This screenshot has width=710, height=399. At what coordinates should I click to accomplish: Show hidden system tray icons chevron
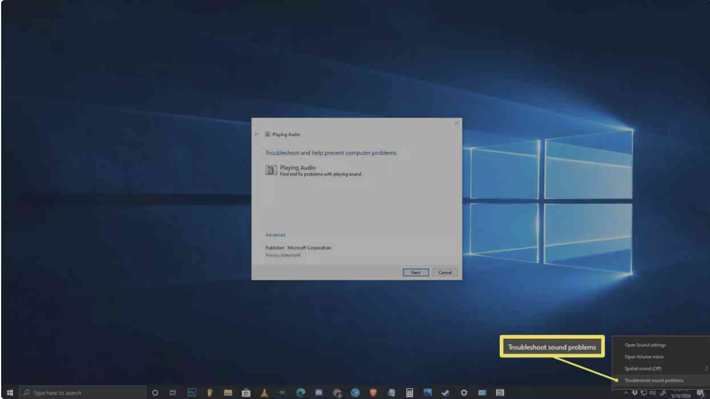click(626, 393)
